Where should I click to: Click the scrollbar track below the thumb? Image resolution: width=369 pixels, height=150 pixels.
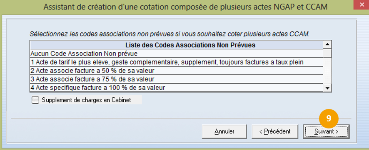tap(327, 71)
